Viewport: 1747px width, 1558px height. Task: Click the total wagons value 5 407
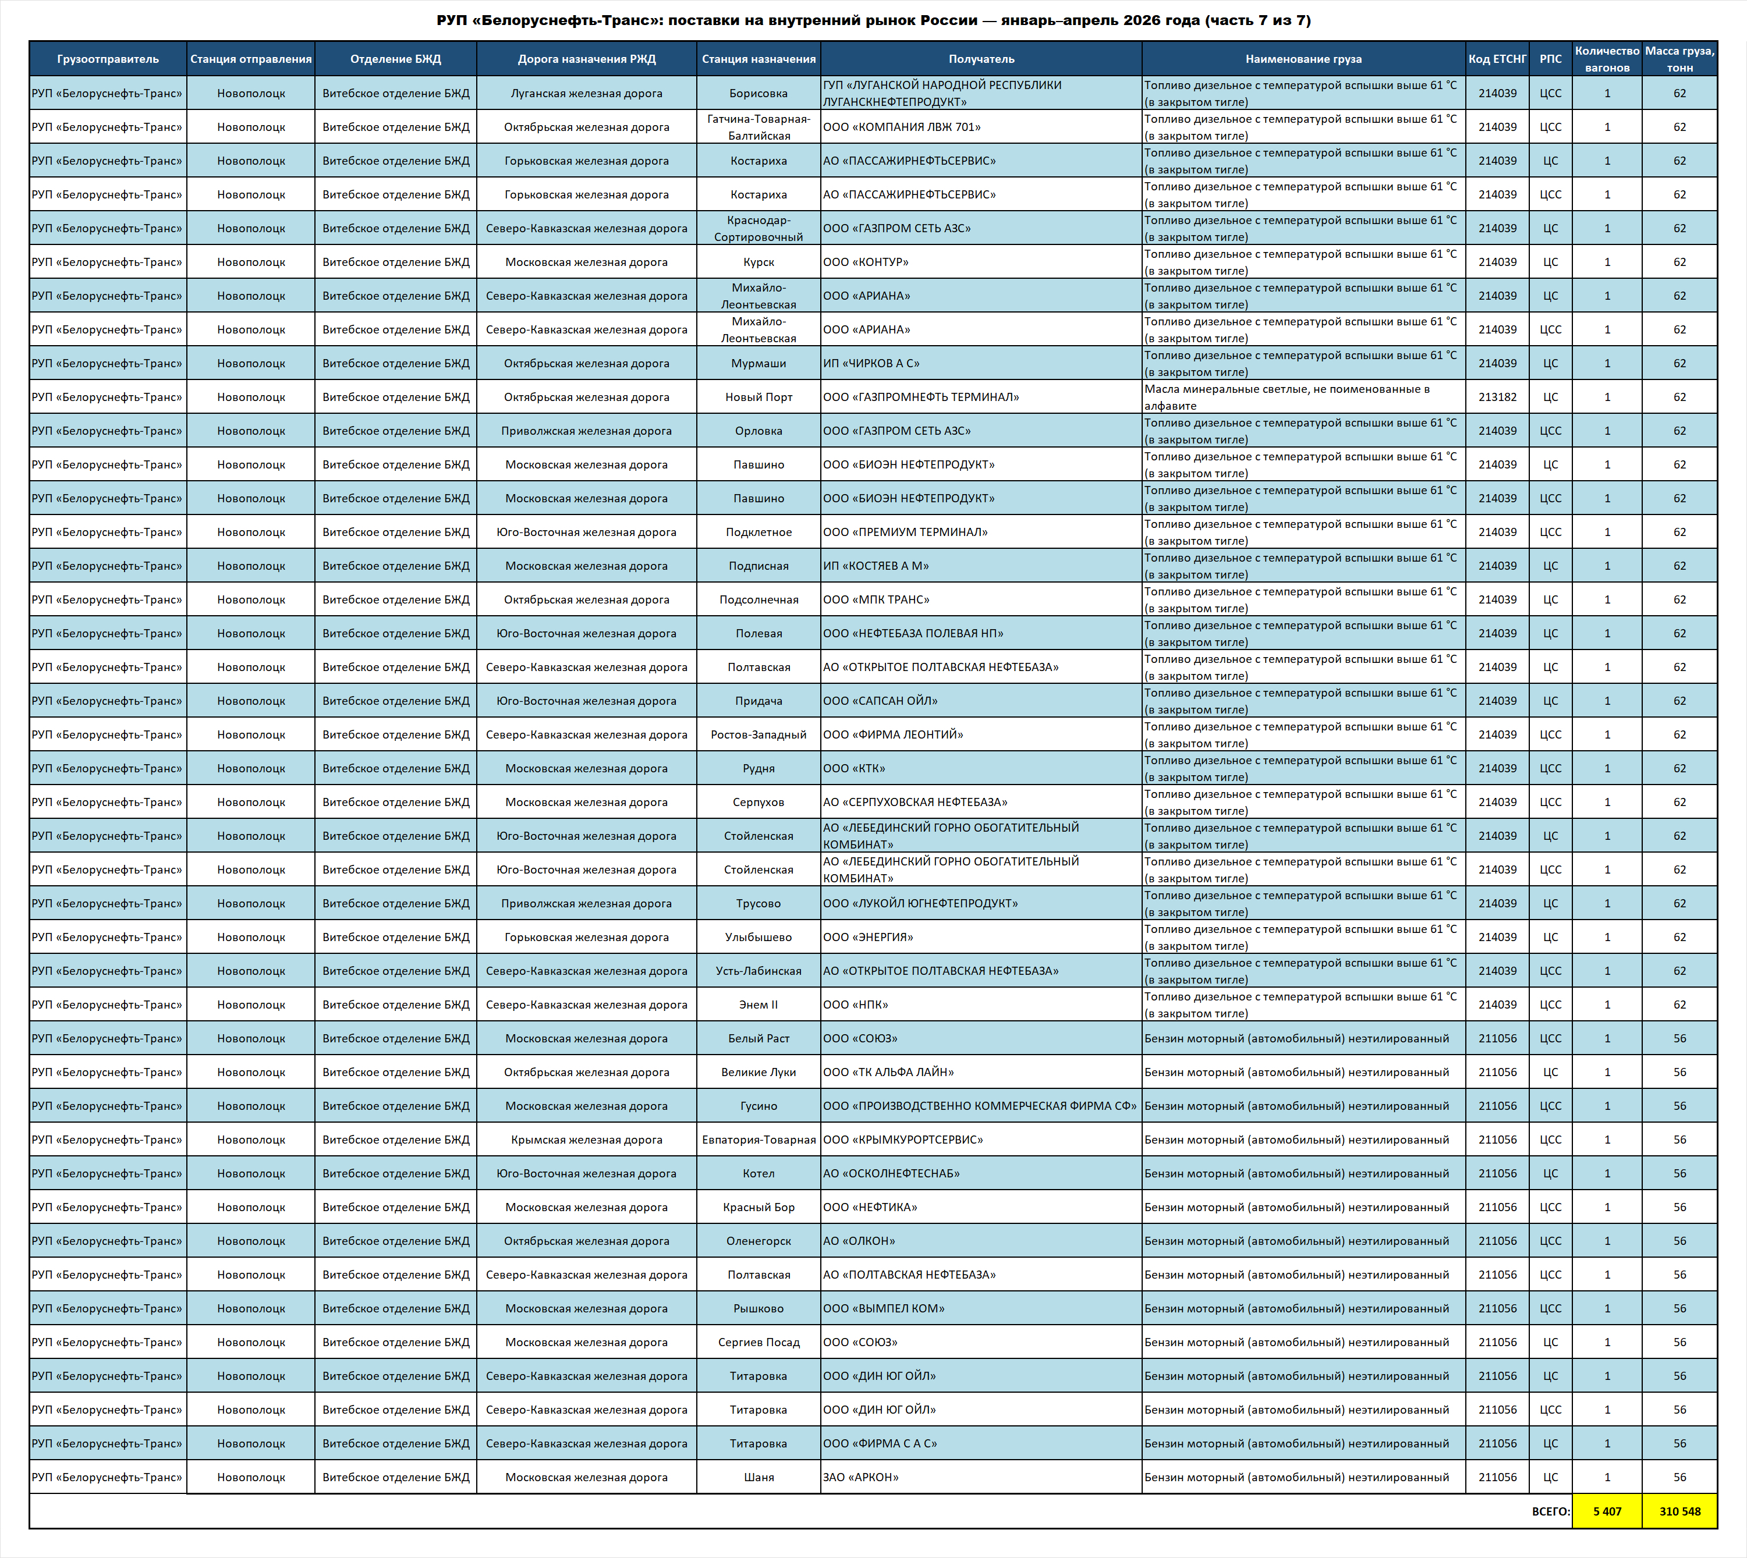pos(1607,1511)
